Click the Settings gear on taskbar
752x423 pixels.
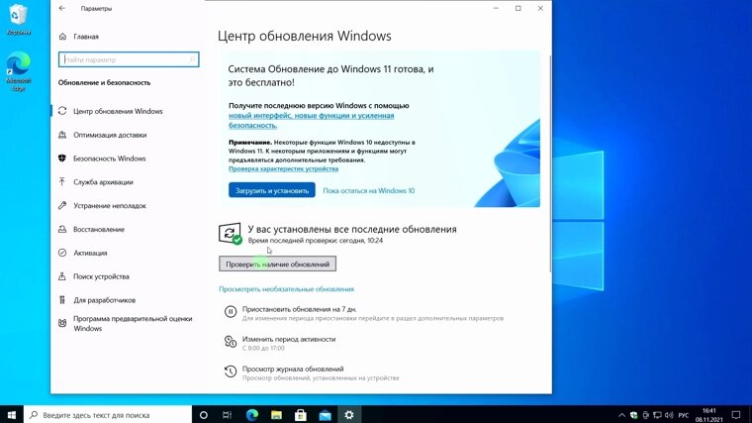349,415
